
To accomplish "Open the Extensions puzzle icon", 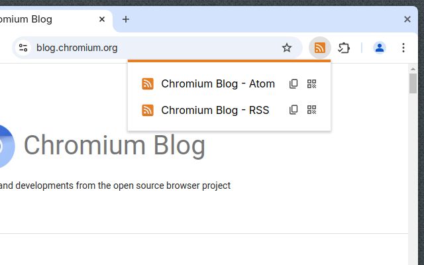I will [x=344, y=48].
